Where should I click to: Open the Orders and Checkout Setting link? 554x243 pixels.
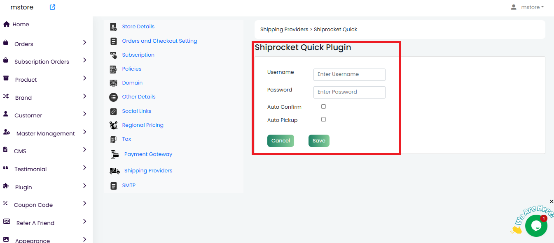click(159, 41)
